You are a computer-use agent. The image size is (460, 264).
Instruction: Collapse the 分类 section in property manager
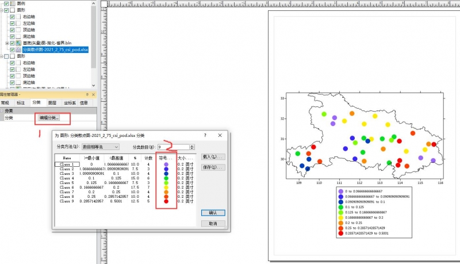[x=2, y=110]
